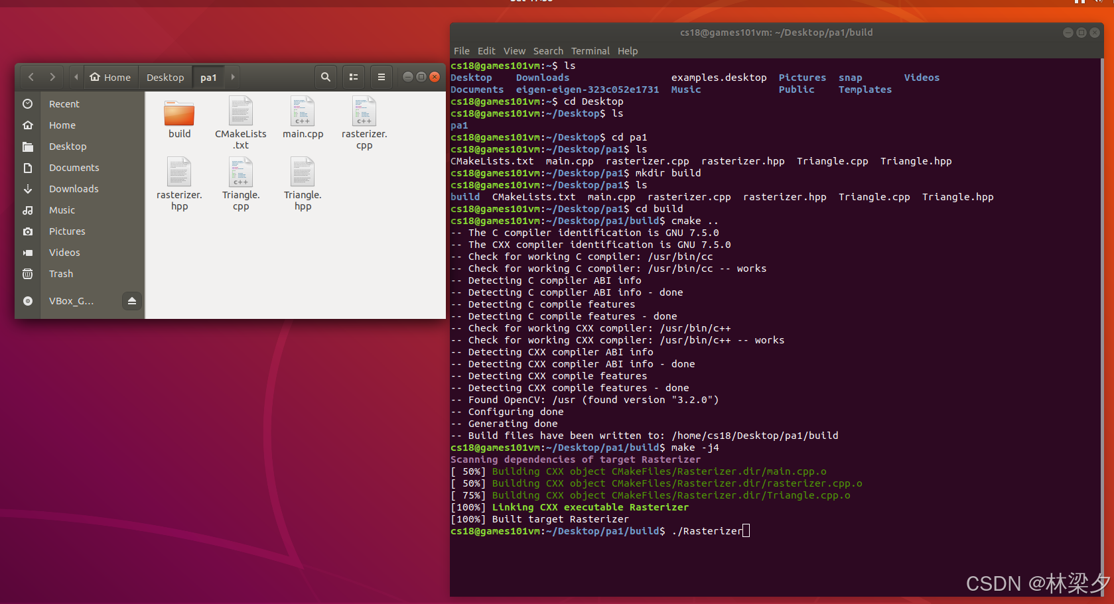
Task: Click the ./Rasterizer command prompt line
Action: [600, 531]
